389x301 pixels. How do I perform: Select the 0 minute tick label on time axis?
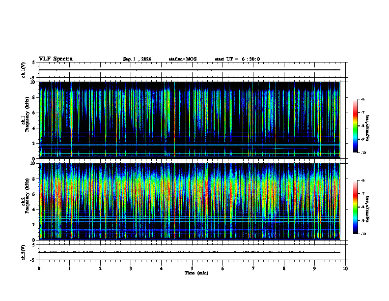(x=39, y=269)
